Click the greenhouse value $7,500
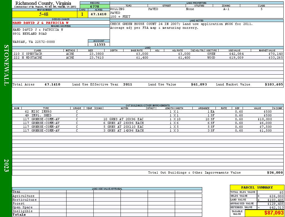285x217 pixels. click(266, 127)
